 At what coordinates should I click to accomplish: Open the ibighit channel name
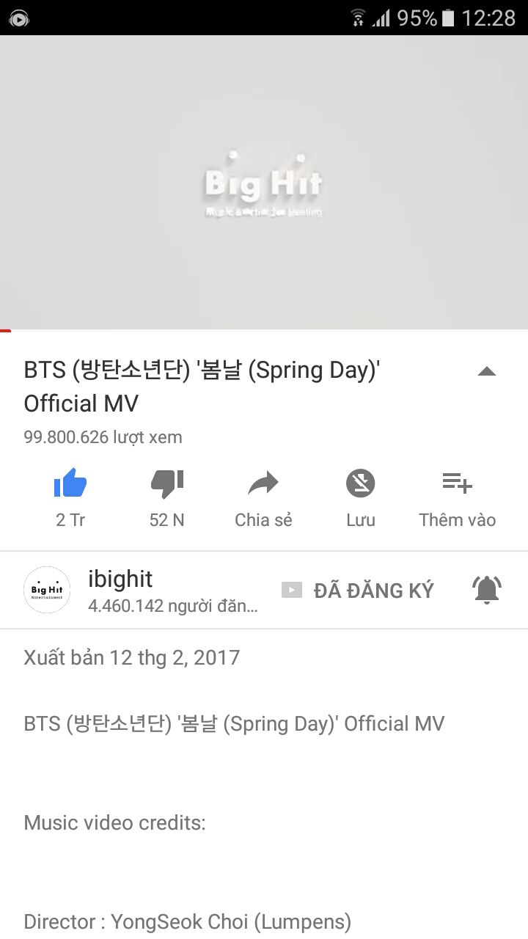[120, 579]
